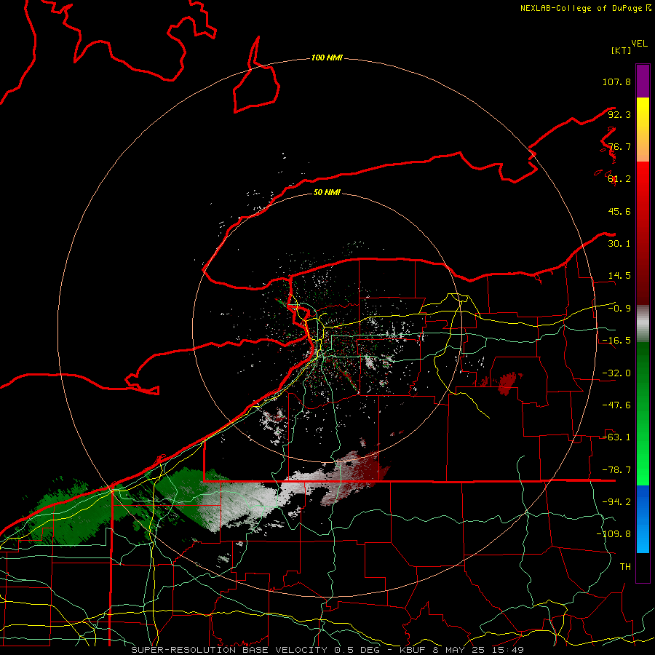Select the -94.2 scale value
The height and width of the screenshot is (655, 655).
pos(616,502)
